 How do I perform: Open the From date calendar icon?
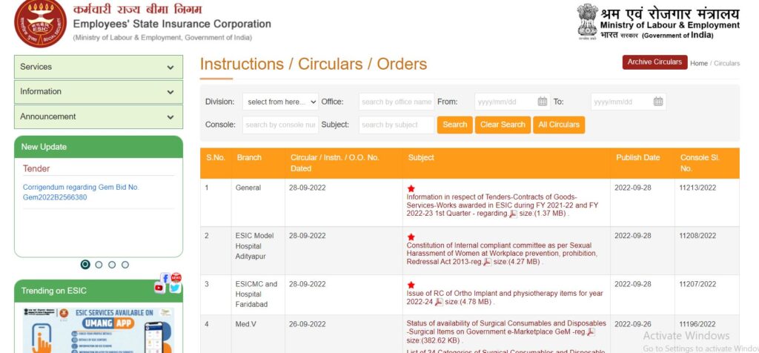(542, 102)
